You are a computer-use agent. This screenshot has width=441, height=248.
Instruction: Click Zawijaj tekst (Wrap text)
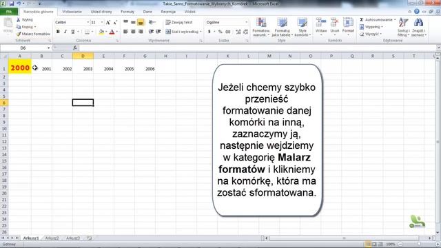point(179,22)
